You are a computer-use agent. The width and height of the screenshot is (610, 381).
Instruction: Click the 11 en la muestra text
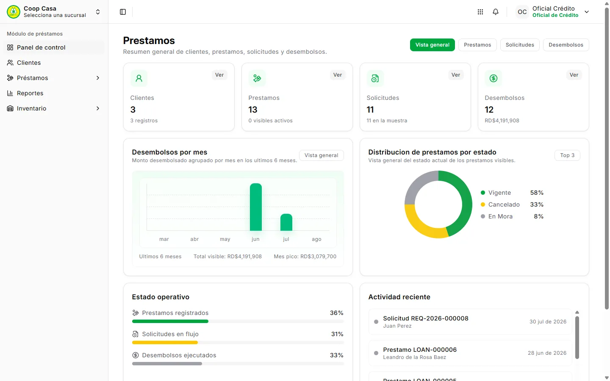pyautogui.click(x=387, y=121)
